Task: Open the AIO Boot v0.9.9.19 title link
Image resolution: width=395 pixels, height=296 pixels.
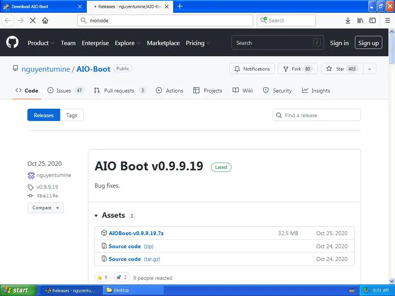Action: (x=149, y=166)
